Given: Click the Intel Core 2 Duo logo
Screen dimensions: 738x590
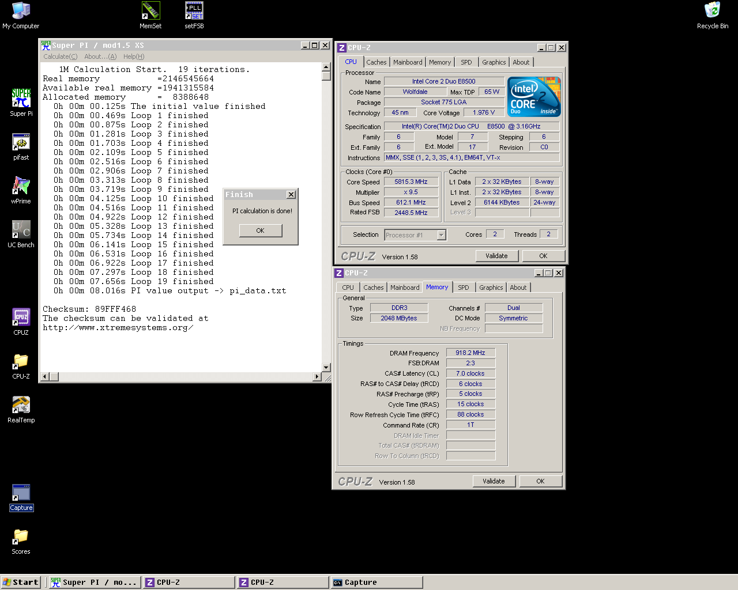Looking at the screenshot, I should tap(534, 97).
